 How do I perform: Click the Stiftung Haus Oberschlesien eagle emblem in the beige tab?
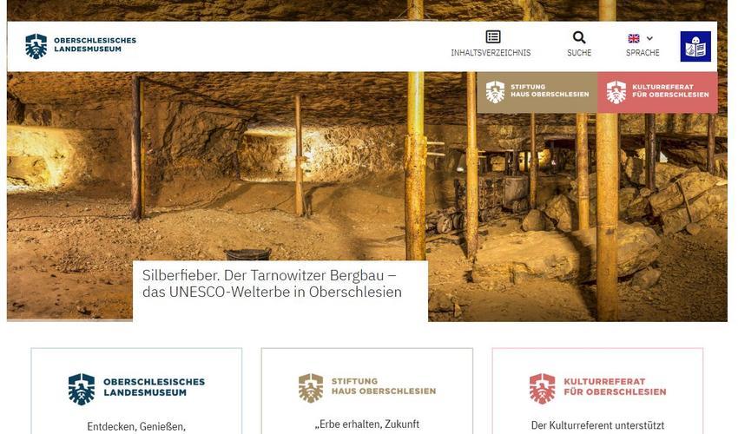tap(495, 92)
